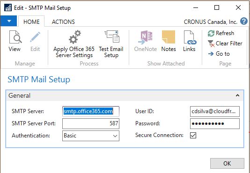Click the Go to arrow
The image size is (250, 173).
(211, 54)
